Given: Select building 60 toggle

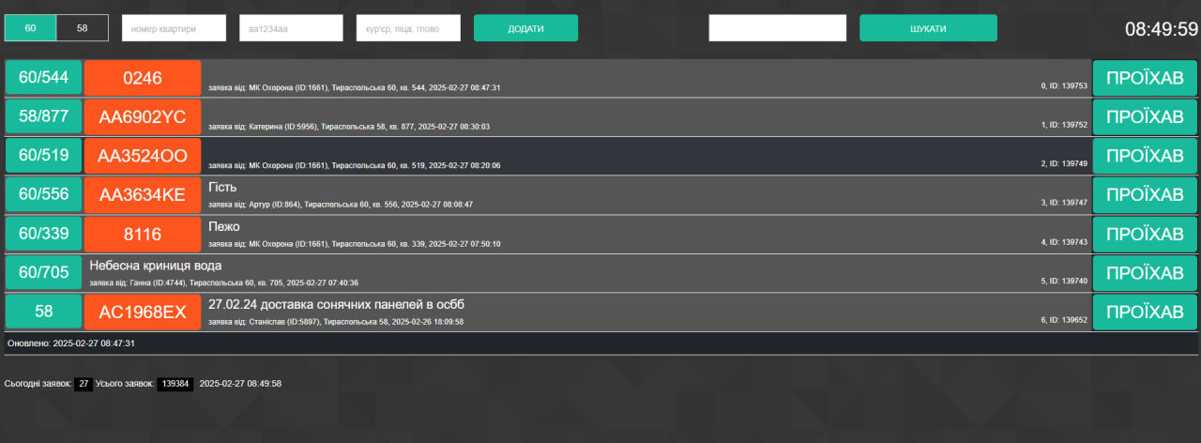Looking at the screenshot, I should coord(31,28).
